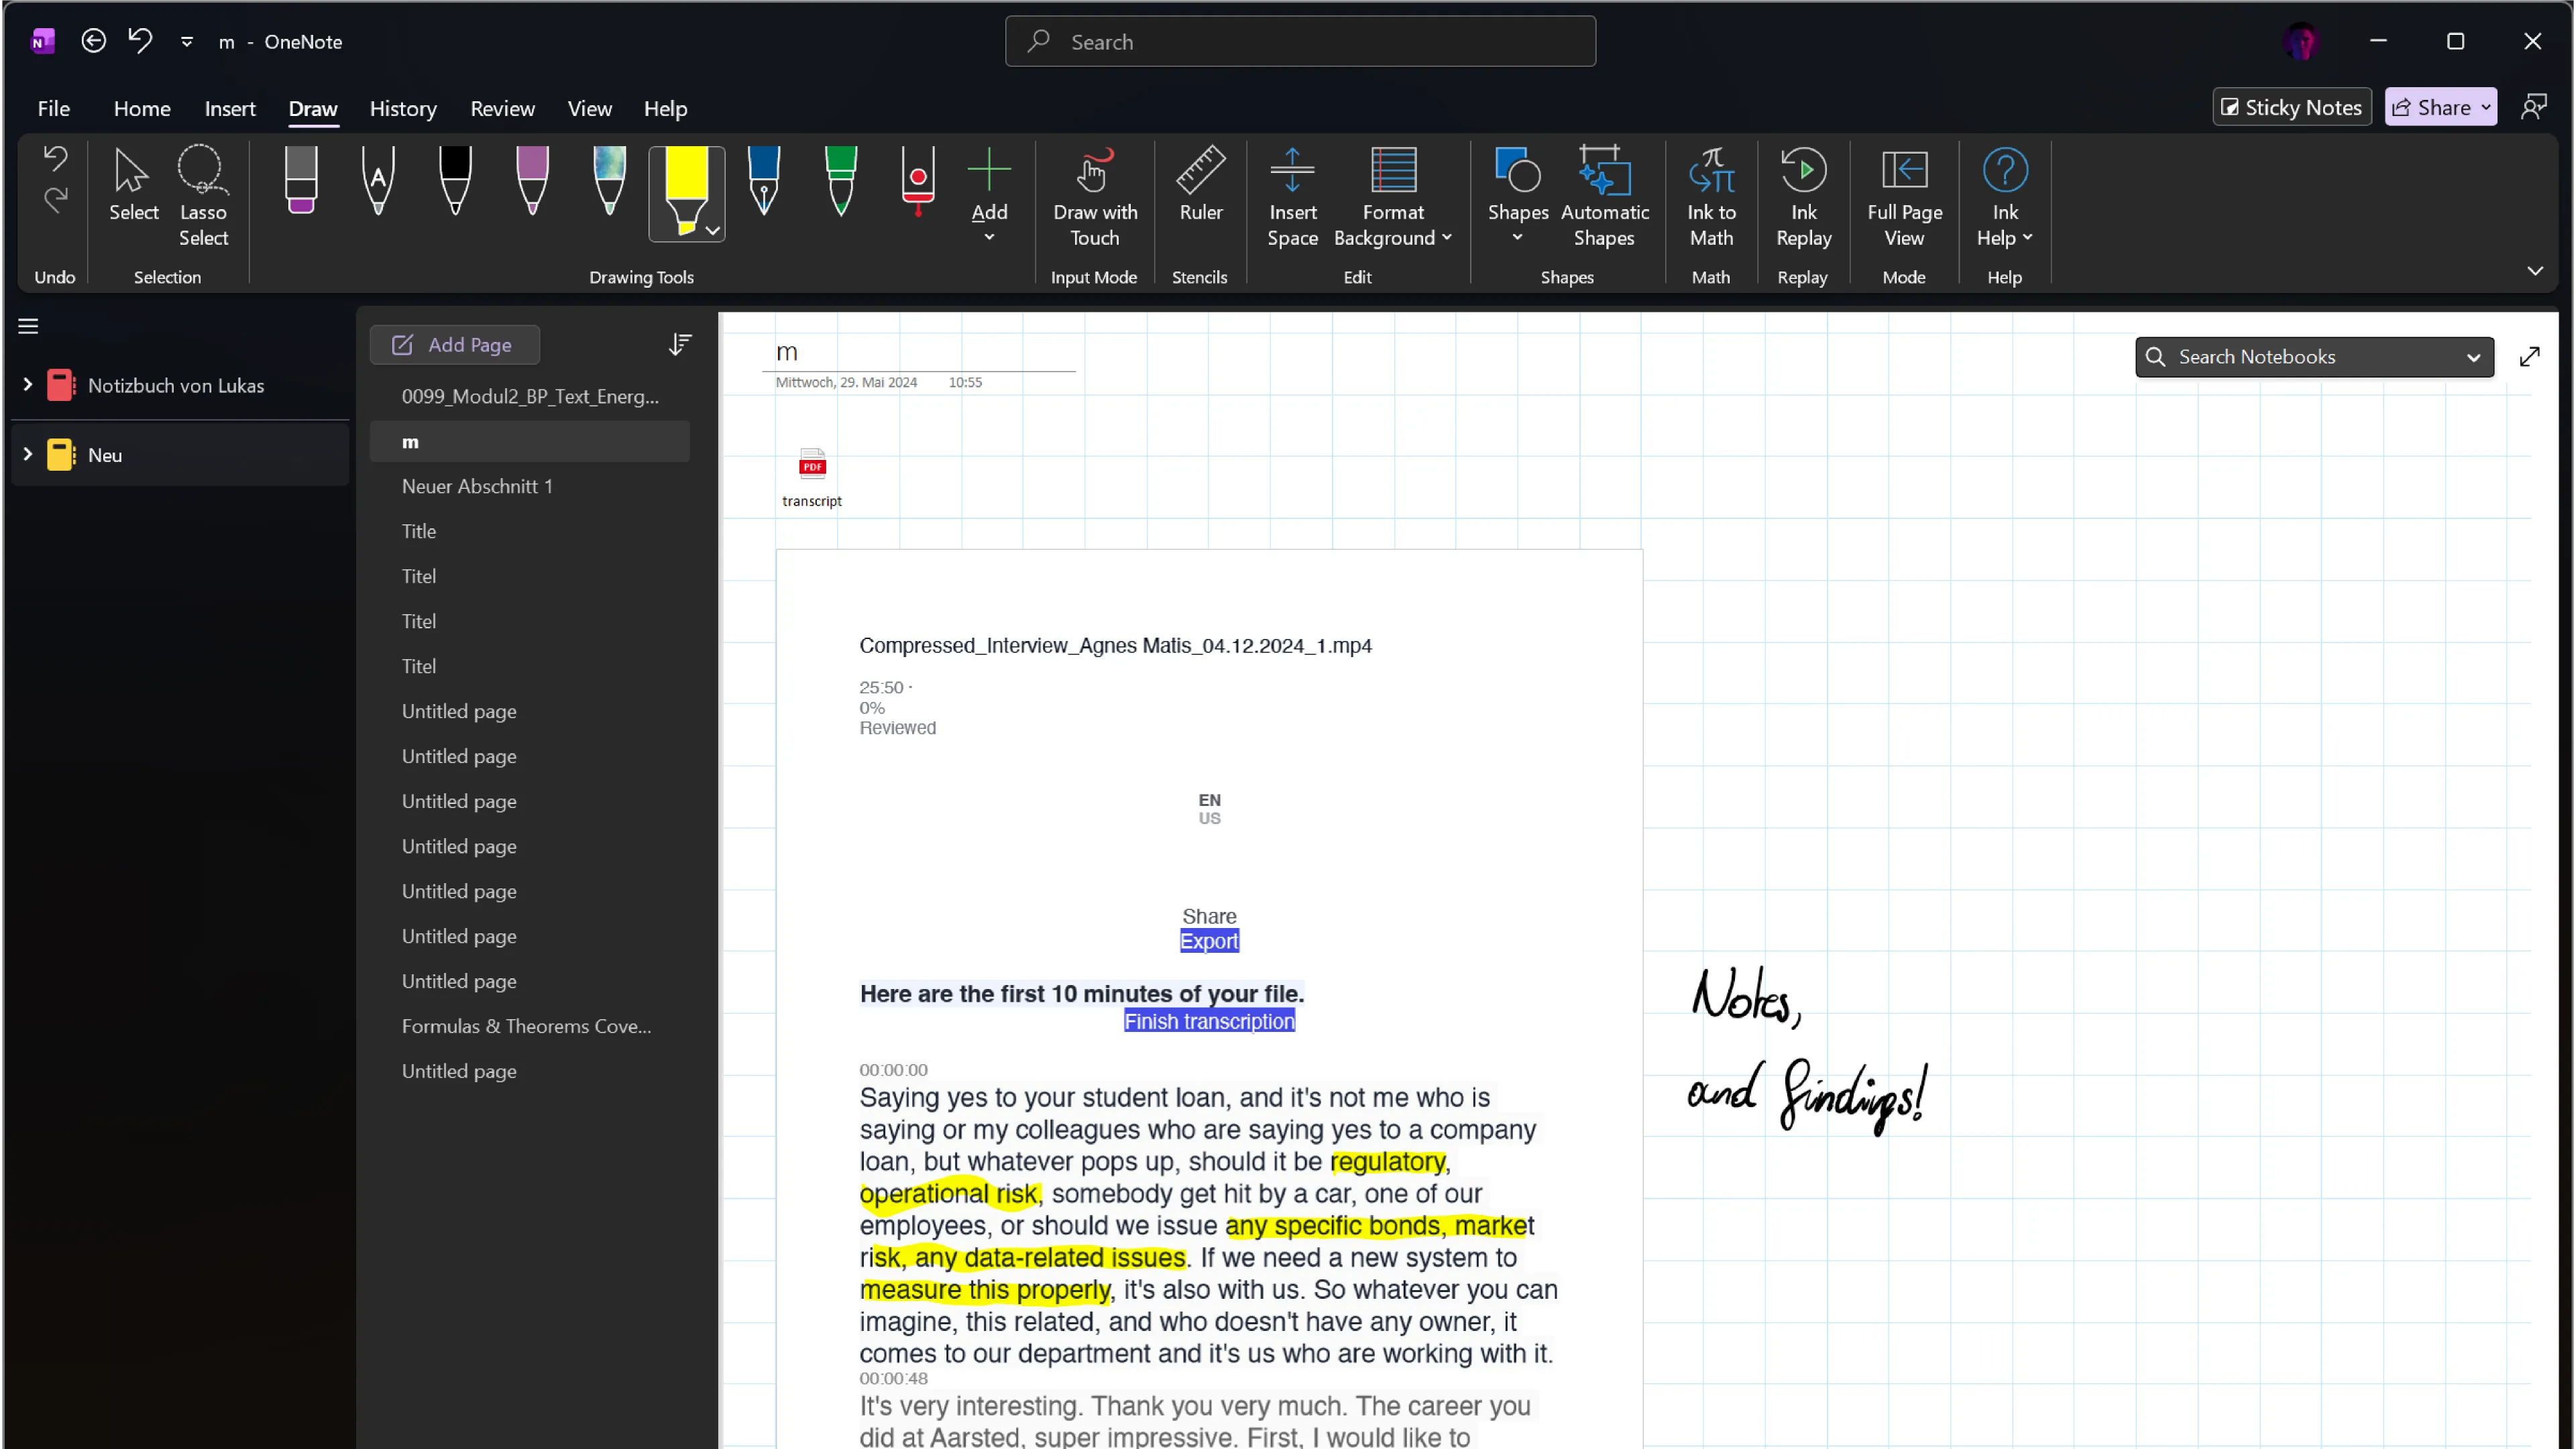Click the sort pages icon
The width and height of the screenshot is (2576, 1449).
click(680, 344)
